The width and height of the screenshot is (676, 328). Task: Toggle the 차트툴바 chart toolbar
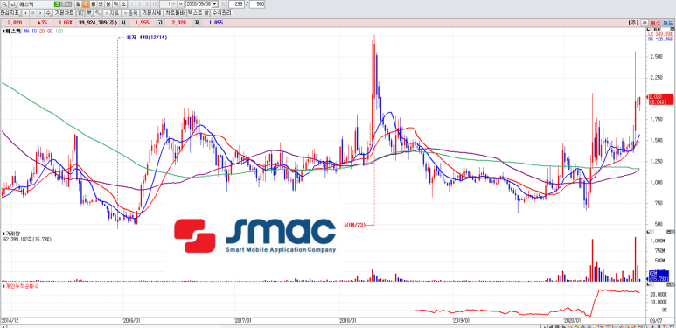click(x=175, y=13)
